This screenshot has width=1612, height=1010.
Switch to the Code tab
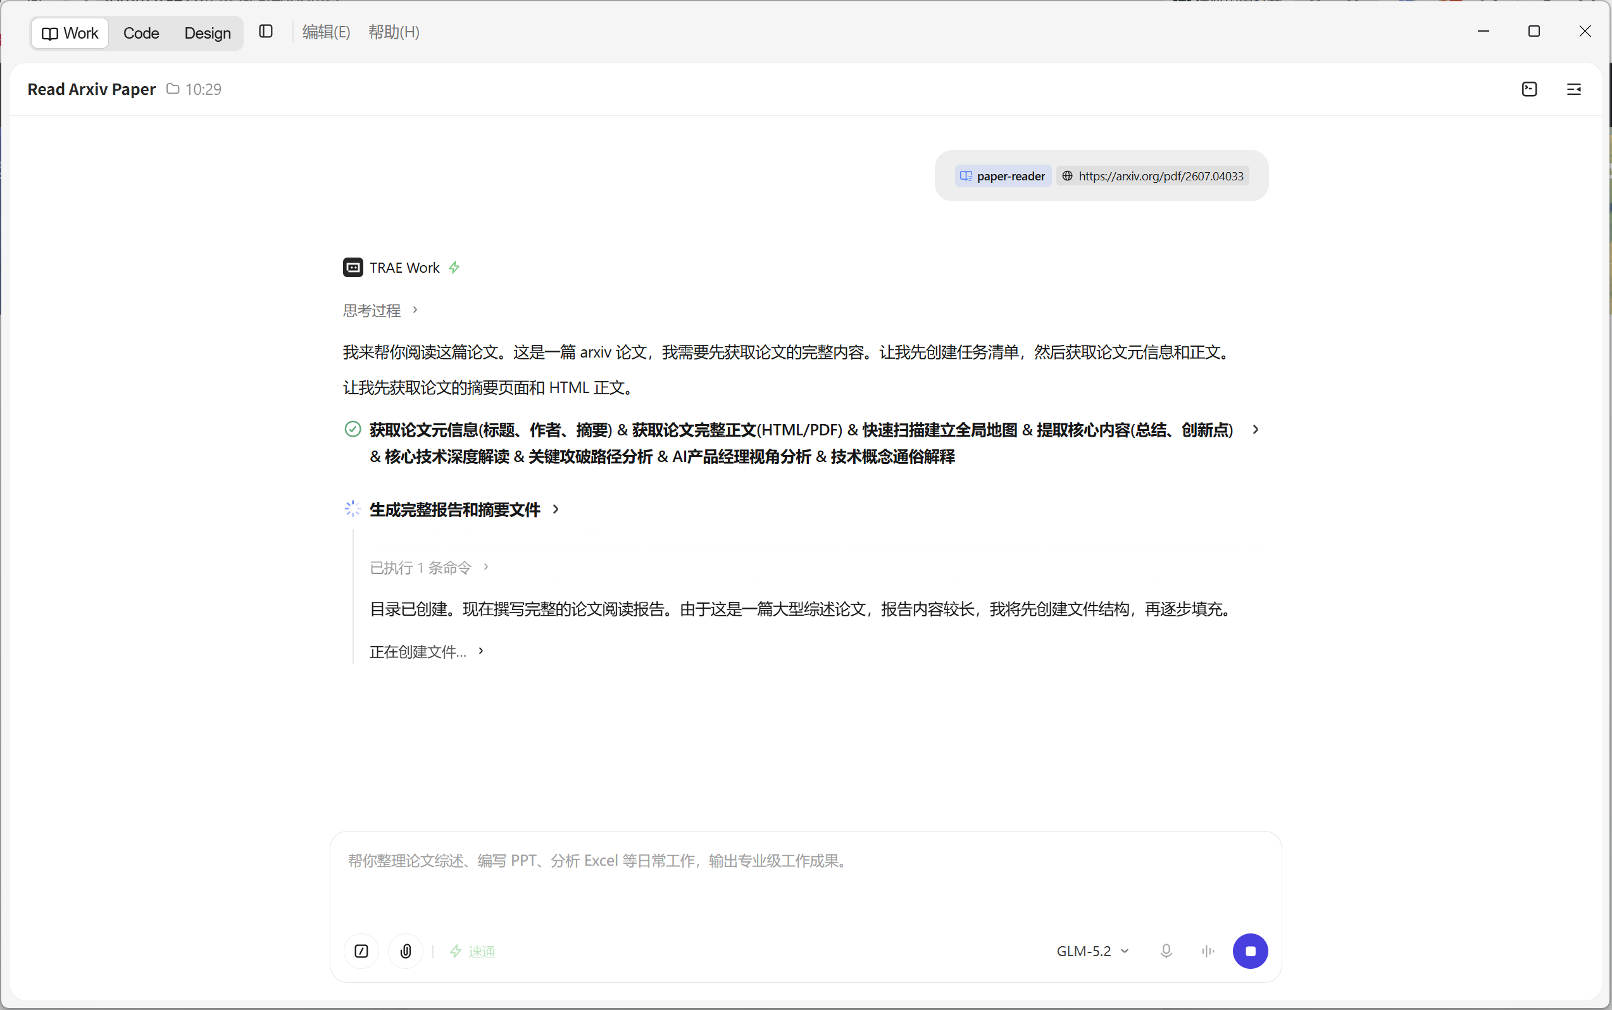point(141,33)
